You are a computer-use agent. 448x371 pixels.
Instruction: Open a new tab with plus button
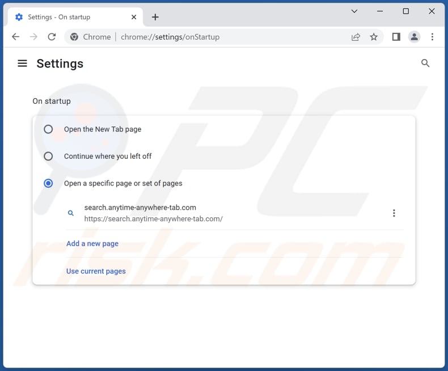155,17
